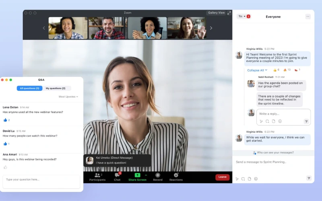Open Chat from the meeting toolbar

coord(117,176)
